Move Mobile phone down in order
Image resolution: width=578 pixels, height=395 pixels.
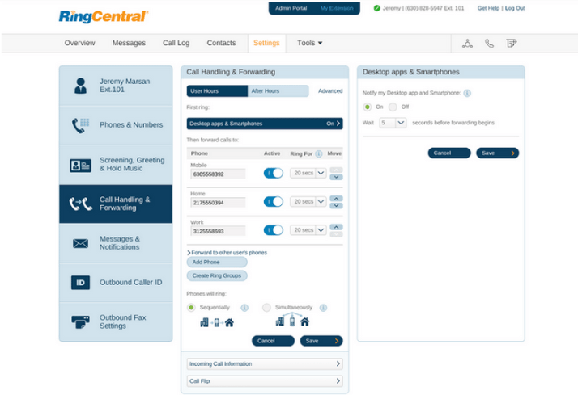click(336, 177)
